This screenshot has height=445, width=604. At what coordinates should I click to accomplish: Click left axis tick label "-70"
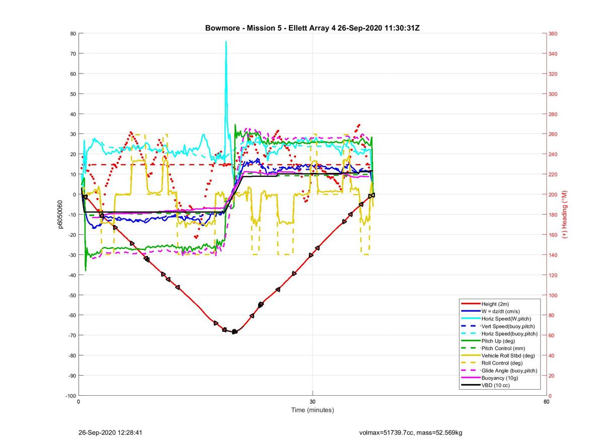point(72,335)
